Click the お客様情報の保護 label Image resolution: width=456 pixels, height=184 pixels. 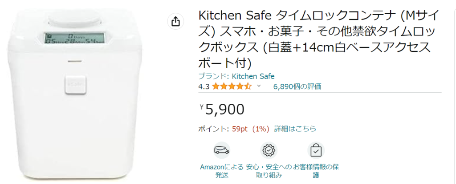[316, 171]
